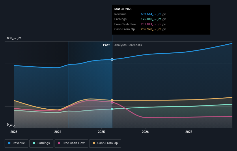Image resolution: width=237 pixels, height=151 pixels.
Task: Click the Cash From Op label in tooltip
Action: (124, 29)
